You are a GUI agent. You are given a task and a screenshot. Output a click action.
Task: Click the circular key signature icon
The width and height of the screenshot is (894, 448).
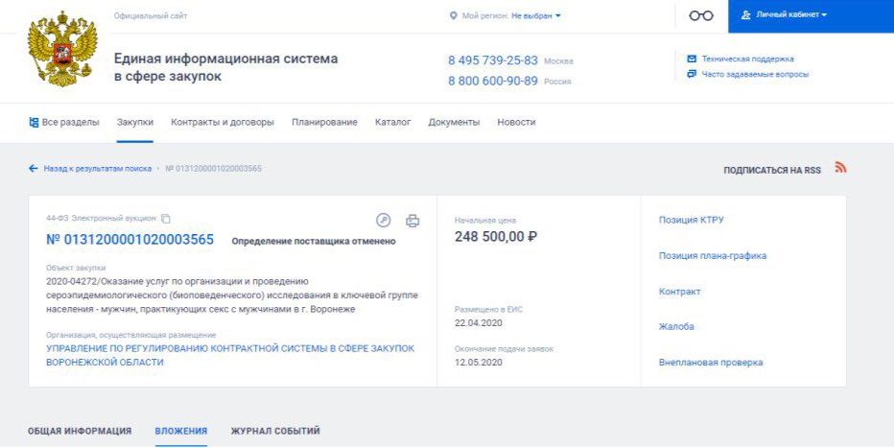(x=383, y=220)
